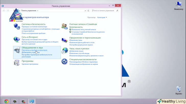
Task: Select Control Panel taskbar icon
Action: [x=32, y=101]
